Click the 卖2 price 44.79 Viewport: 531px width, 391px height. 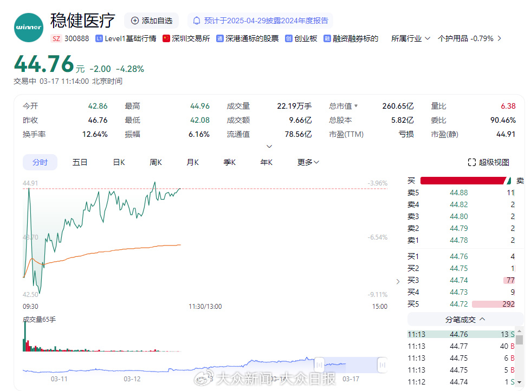(x=458, y=228)
